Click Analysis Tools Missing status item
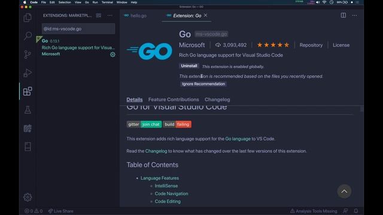The width and height of the screenshot is (383, 215). 314,211
